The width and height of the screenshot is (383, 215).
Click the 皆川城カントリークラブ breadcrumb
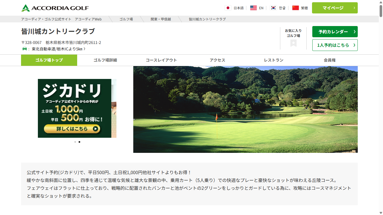(207, 19)
